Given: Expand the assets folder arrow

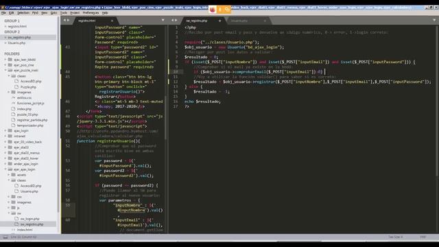Looking at the screenshot, I should 9,175.
